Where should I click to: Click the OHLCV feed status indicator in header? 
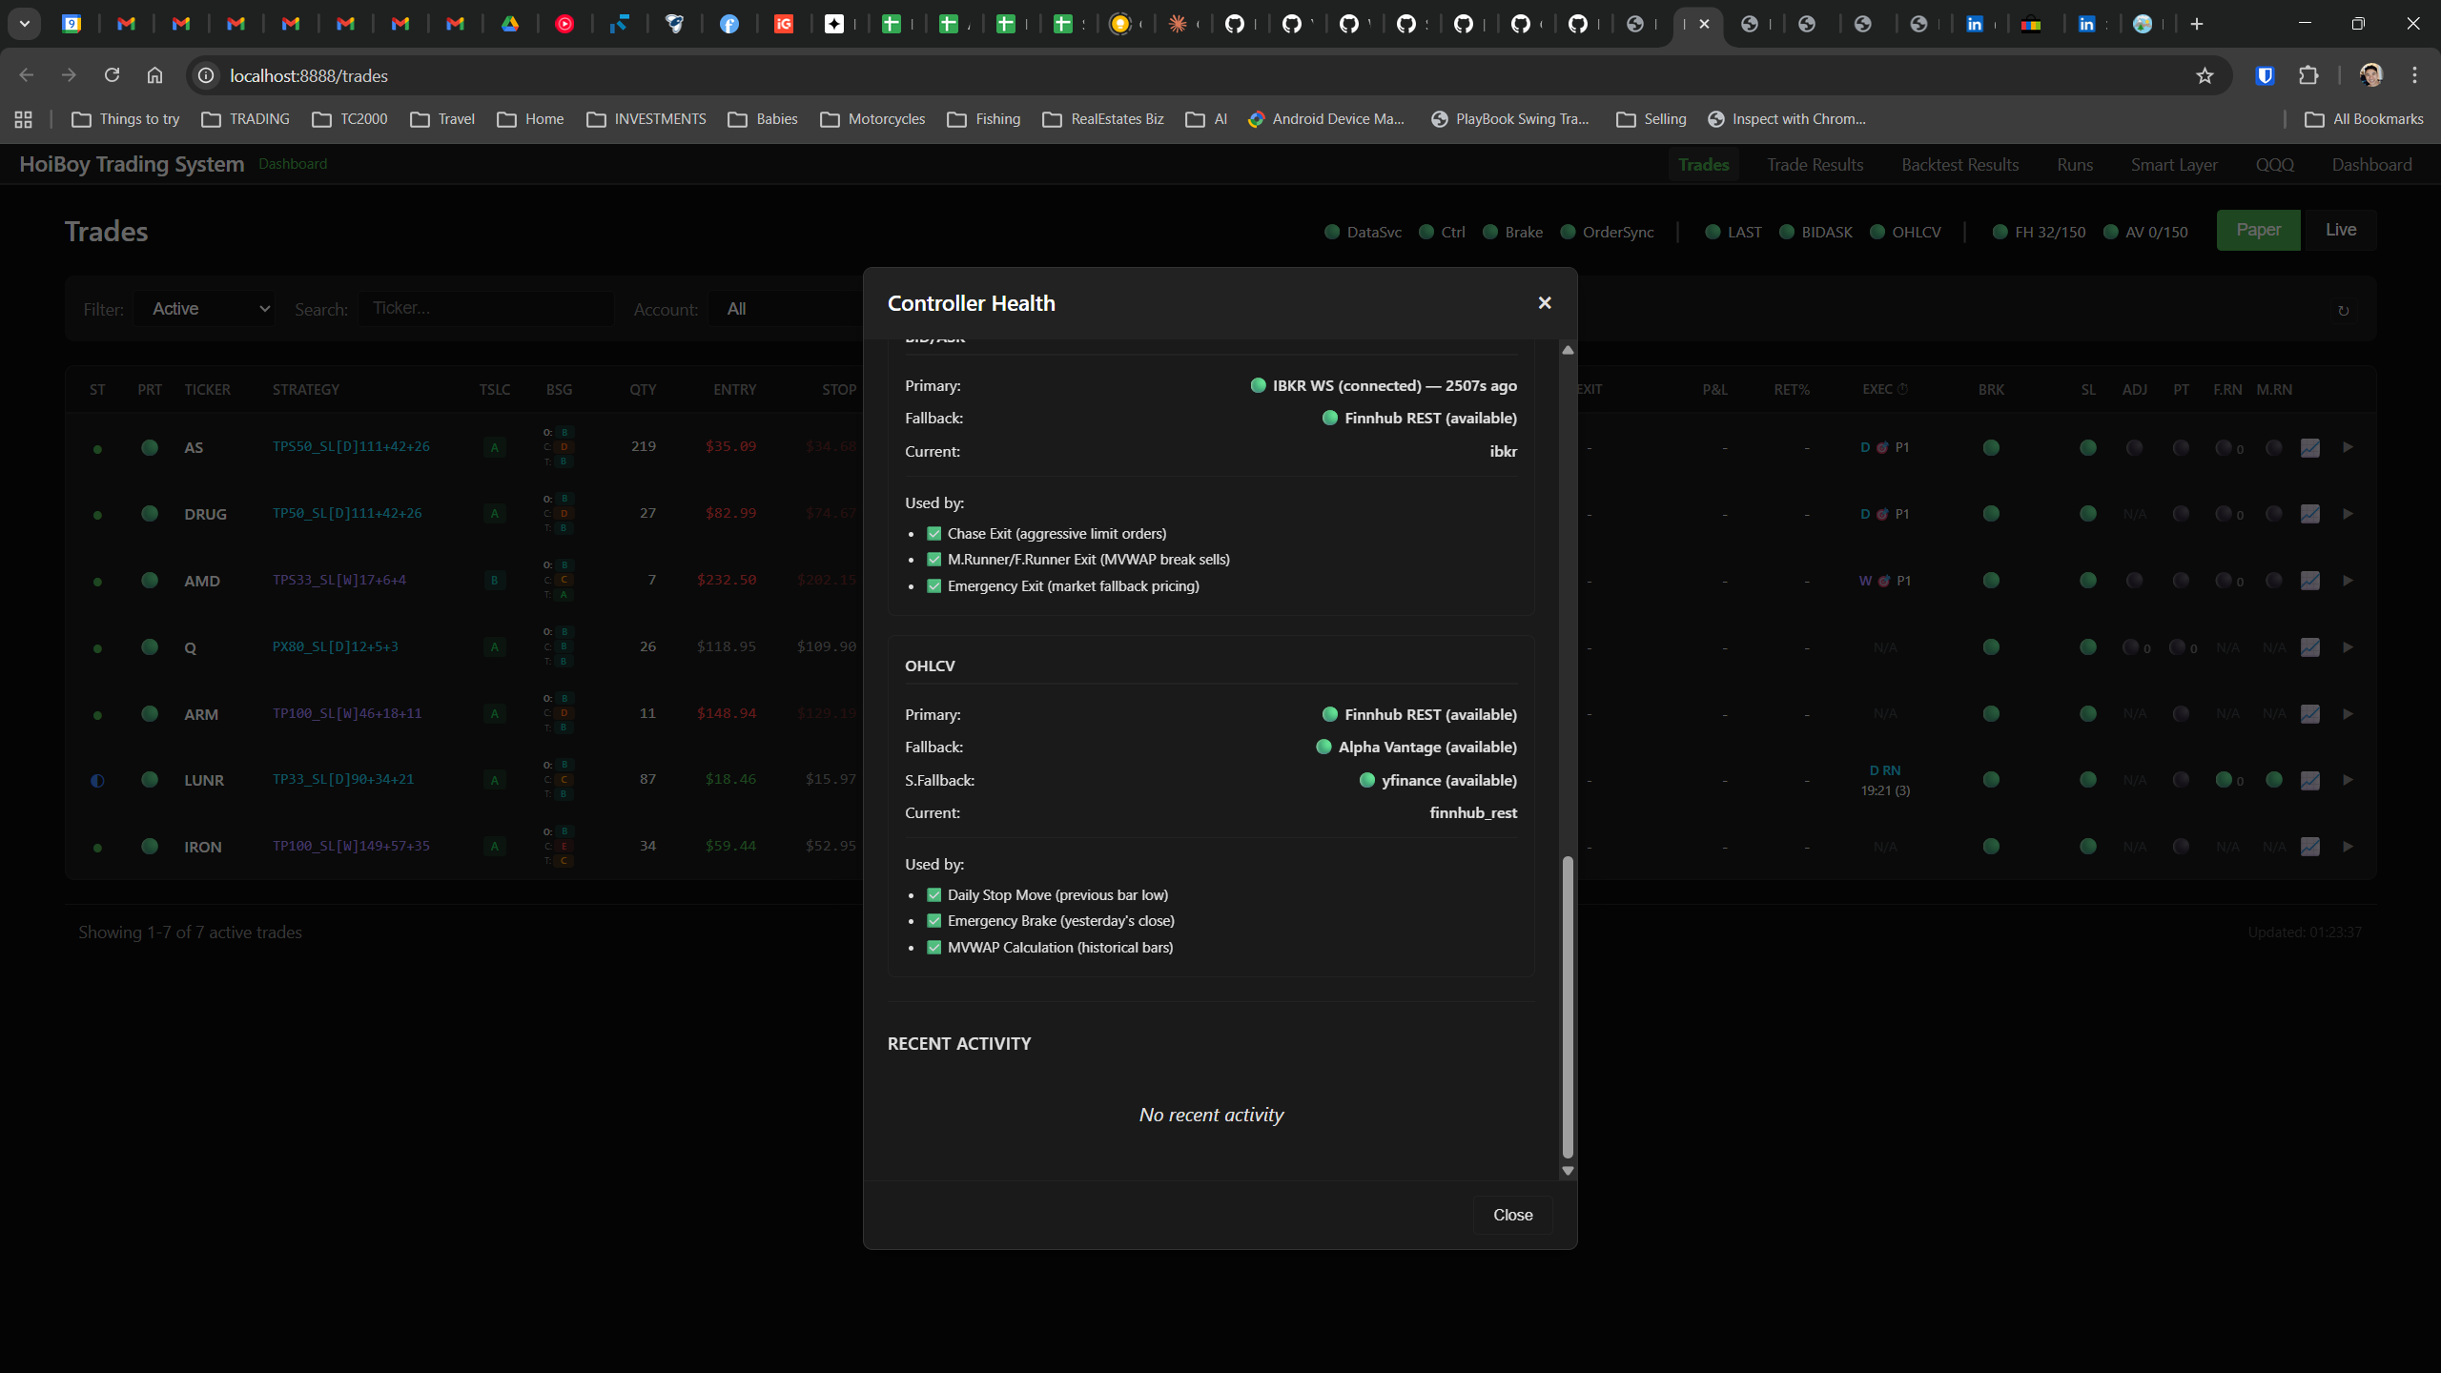[x=1905, y=232]
